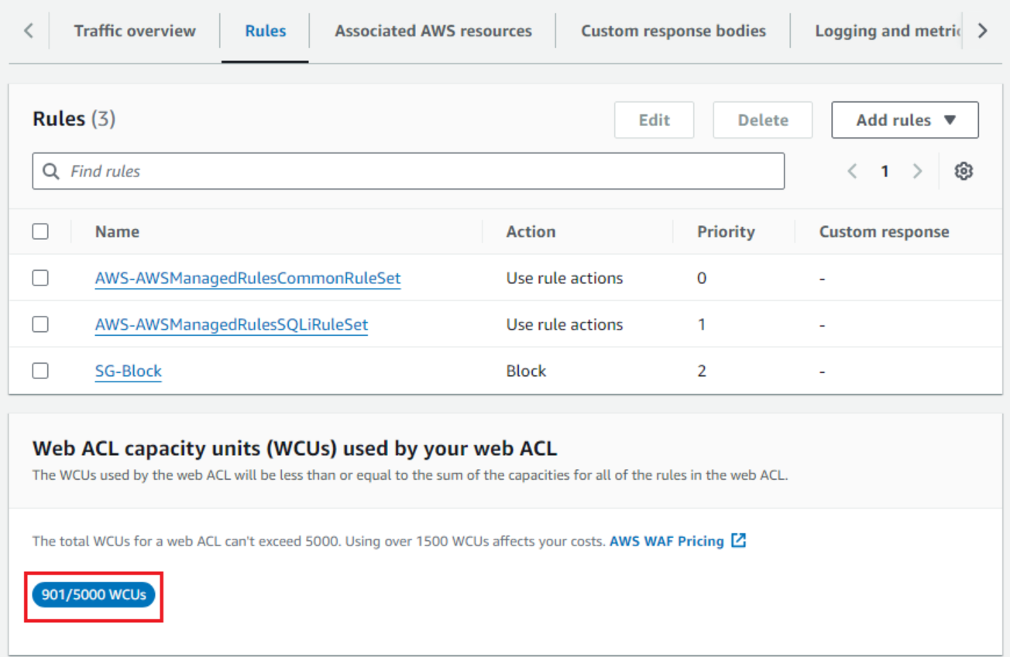This screenshot has width=1010, height=657.
Task: Toggle the select-all rules checkbox in header
Action: click(x=40, y=231)
